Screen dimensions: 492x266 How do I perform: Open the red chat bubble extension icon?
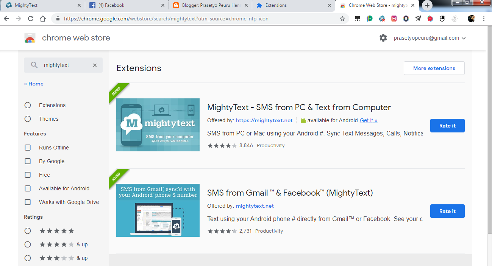click(430, 19)
